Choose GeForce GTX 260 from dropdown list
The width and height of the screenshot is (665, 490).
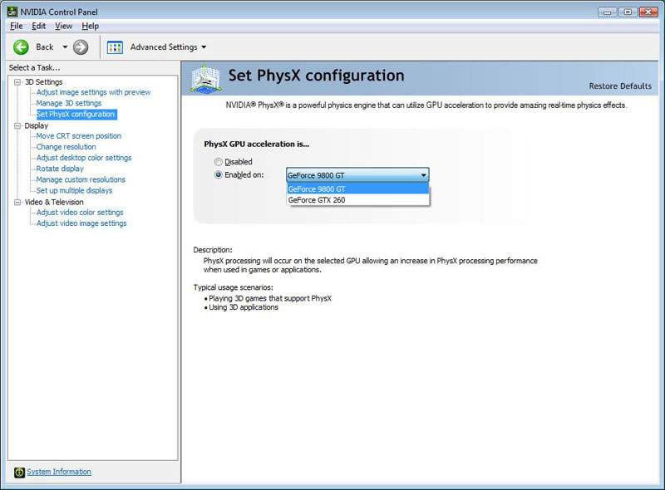[358, 200]
